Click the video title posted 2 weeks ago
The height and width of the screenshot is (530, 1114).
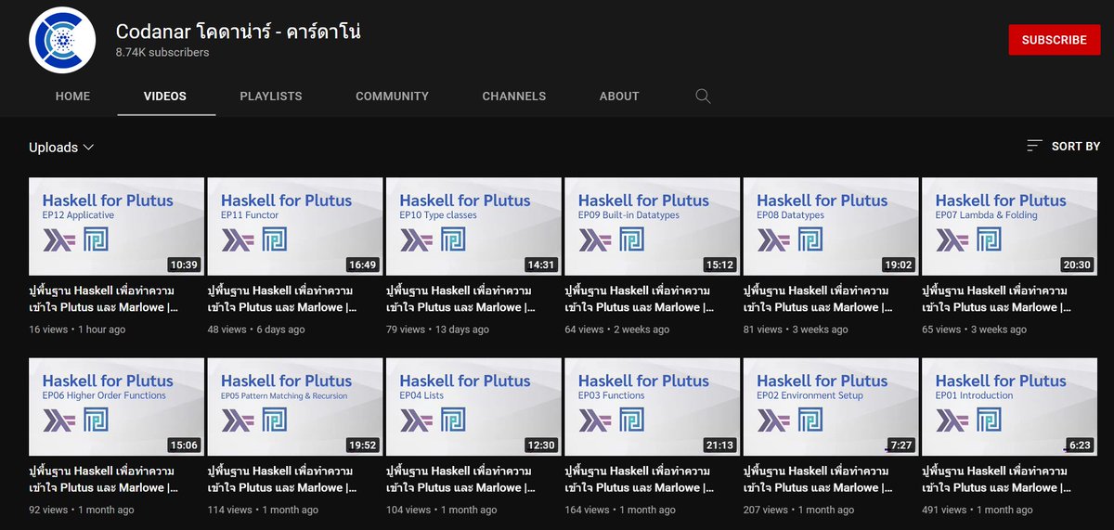tap(638, 299)
